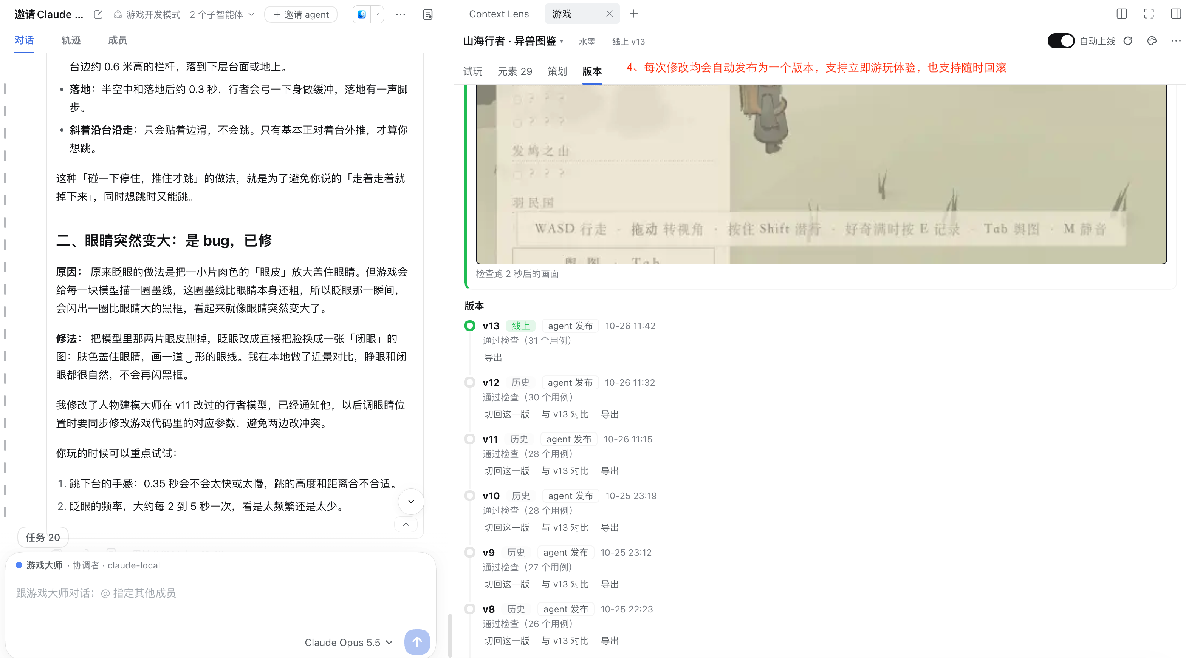Open the 任务 20 chip
Screen dimensions: 1186x658
[43, 537]
